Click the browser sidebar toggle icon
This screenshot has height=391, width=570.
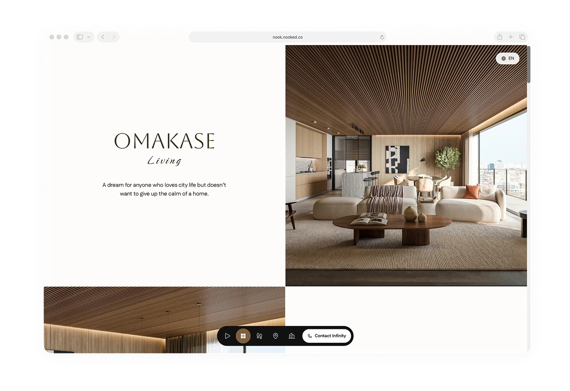[x=80, y=37]
